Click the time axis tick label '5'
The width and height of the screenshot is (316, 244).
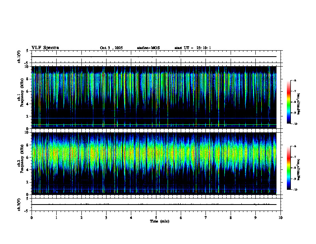point(156,218)
